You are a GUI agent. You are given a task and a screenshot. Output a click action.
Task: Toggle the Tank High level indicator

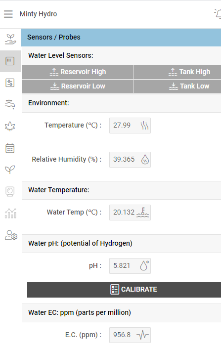[x=177, y=72]
